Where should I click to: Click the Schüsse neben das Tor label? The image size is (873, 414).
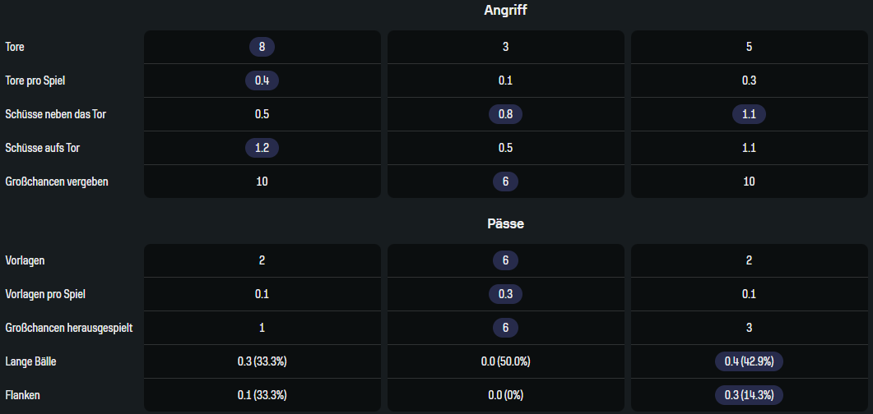55,114
